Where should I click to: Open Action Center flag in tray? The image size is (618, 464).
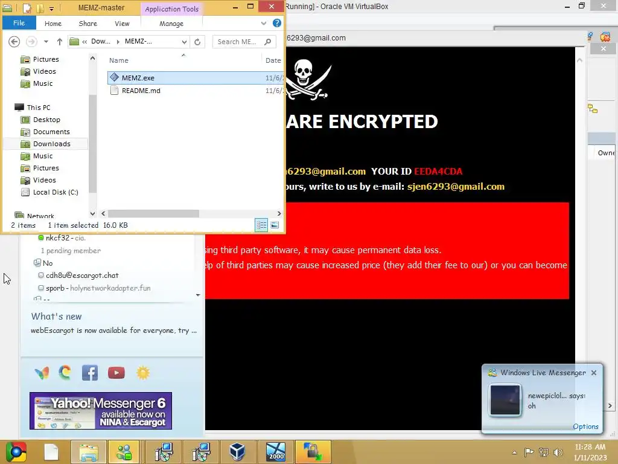pyautogui.click(x=529, y=452)
